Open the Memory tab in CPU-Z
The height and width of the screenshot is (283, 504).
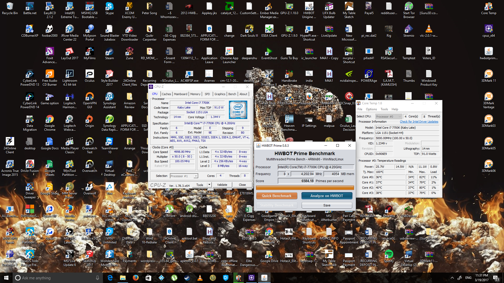coord(195,94)
